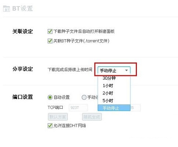
Task: Choose highlighted 手动停止 list entry
Action: [114, 108]
